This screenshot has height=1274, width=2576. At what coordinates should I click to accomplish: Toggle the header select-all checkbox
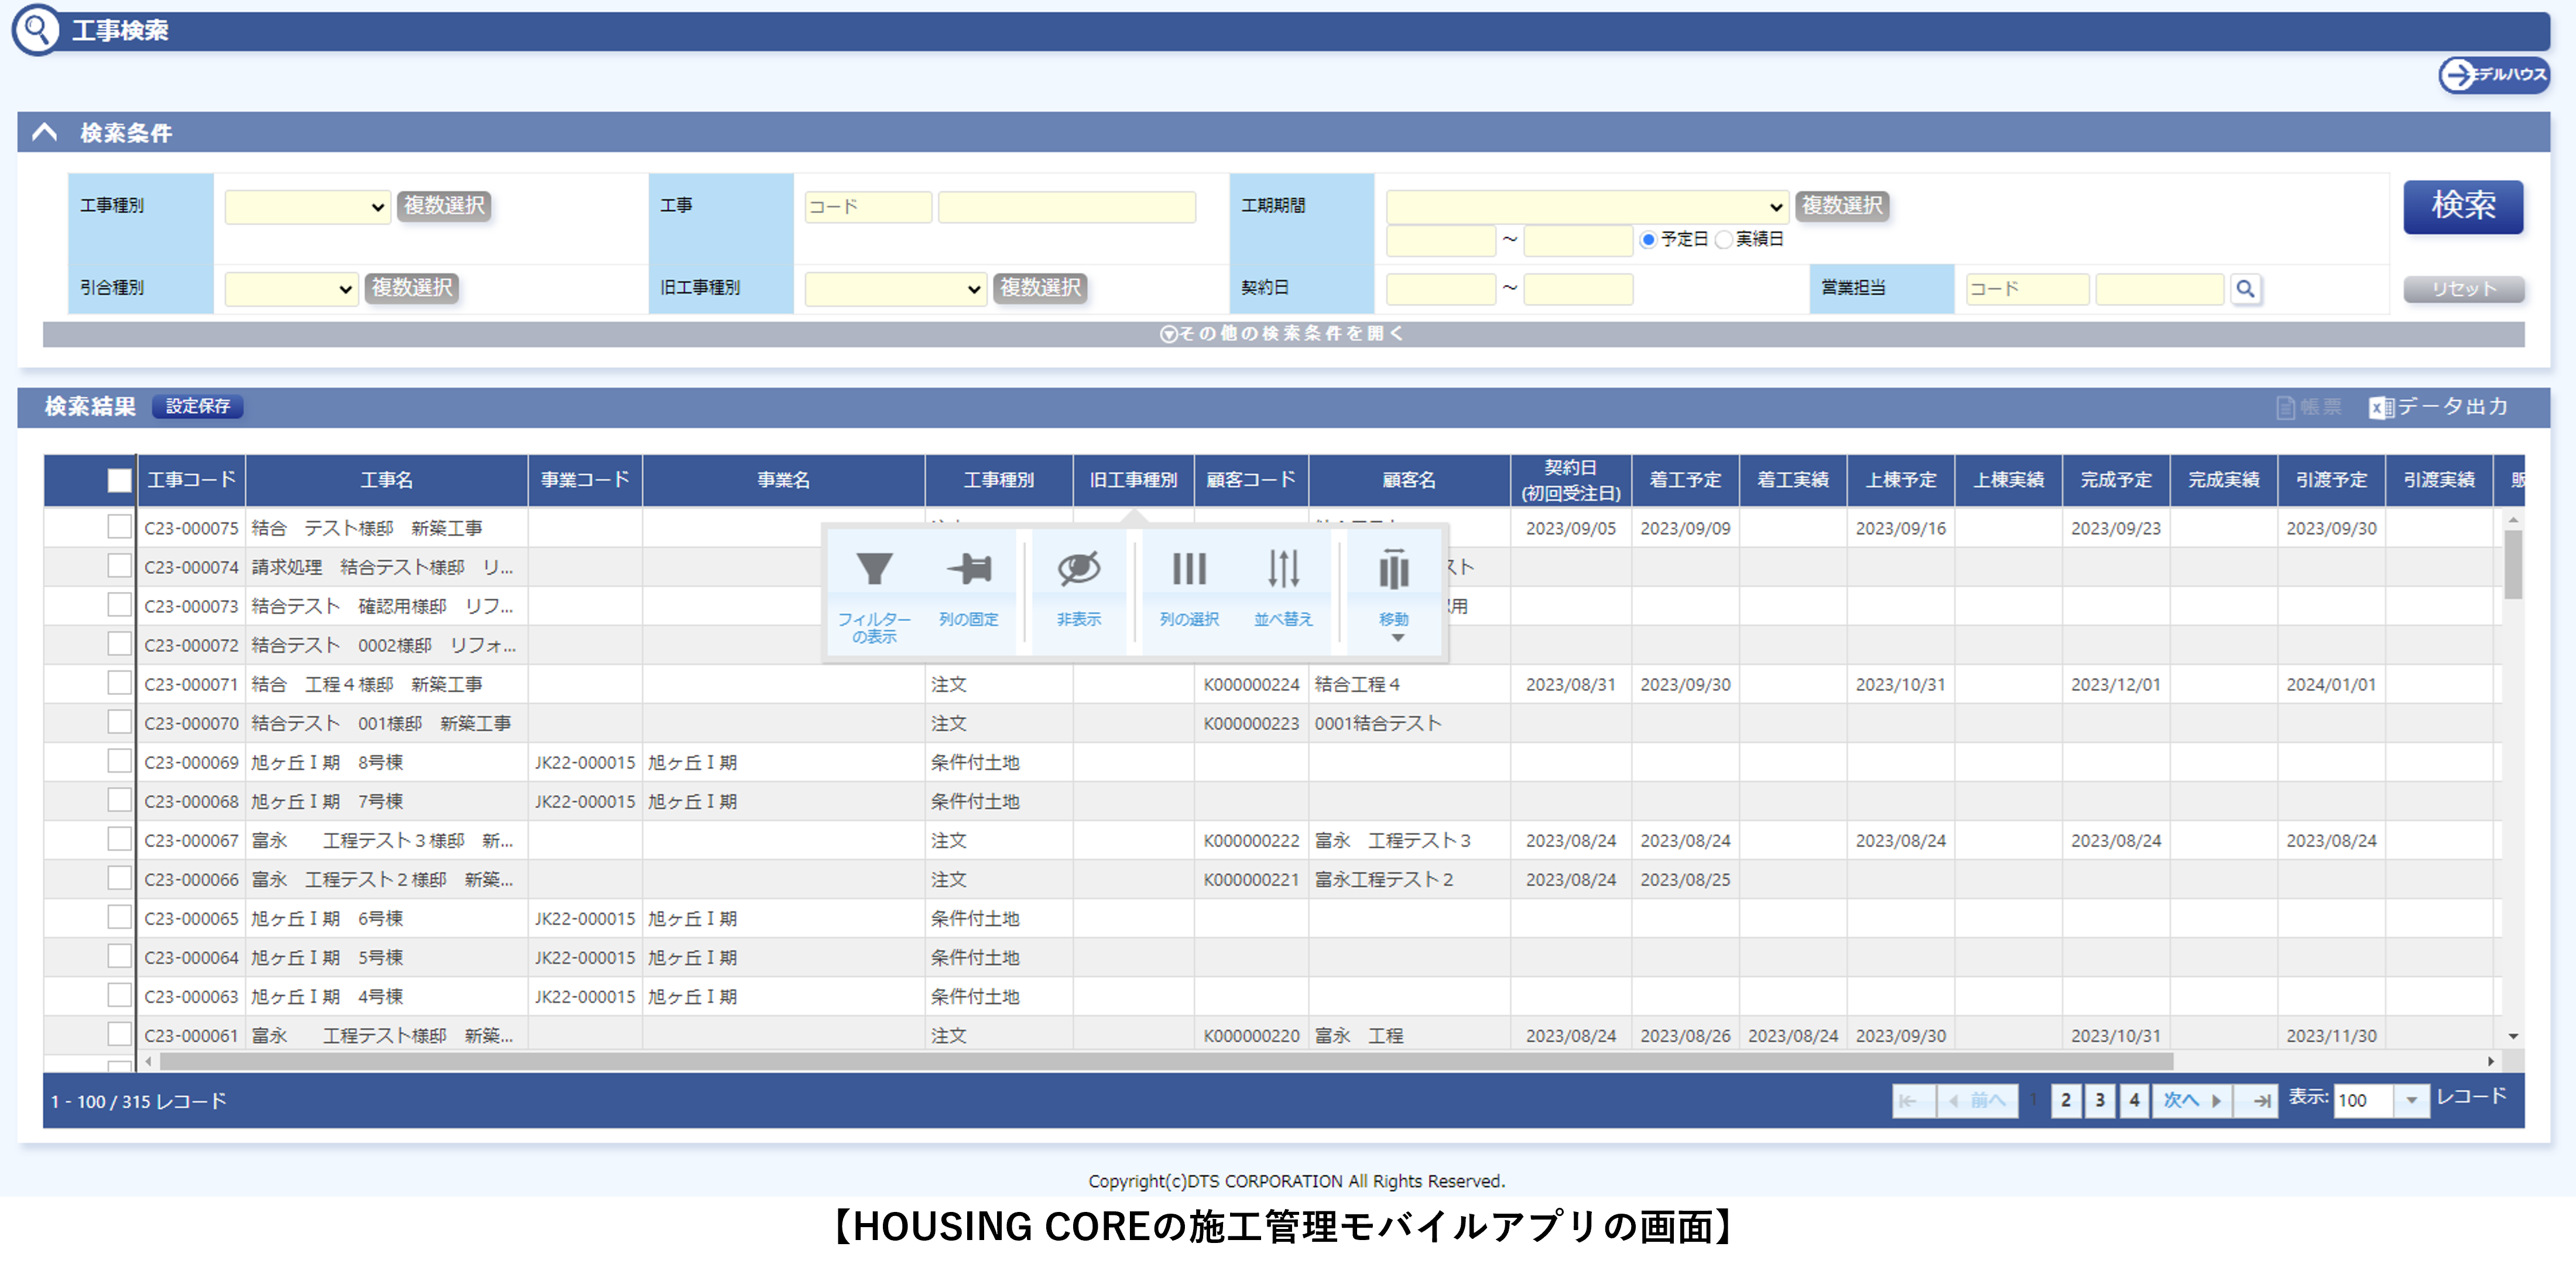click(119, 481)
